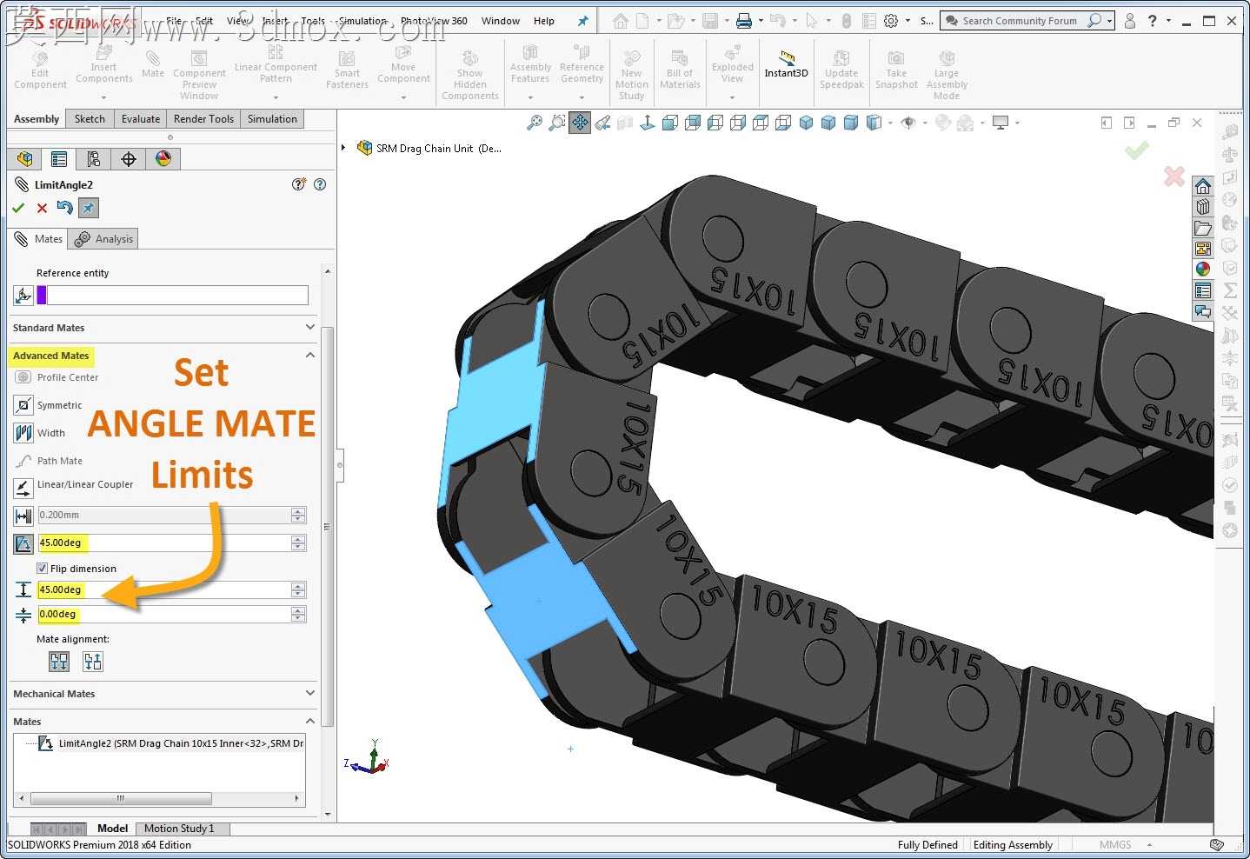Switch to the Evaluate tab
1250x859 pixels.
click(x=140, y=119)
